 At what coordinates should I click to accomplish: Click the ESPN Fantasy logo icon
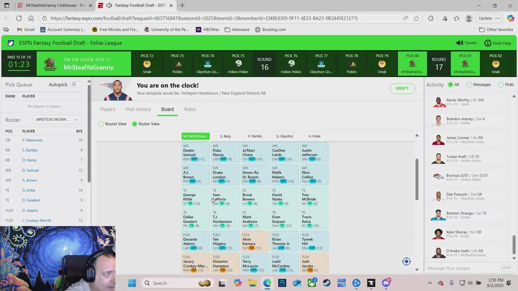tap(11, 43)
